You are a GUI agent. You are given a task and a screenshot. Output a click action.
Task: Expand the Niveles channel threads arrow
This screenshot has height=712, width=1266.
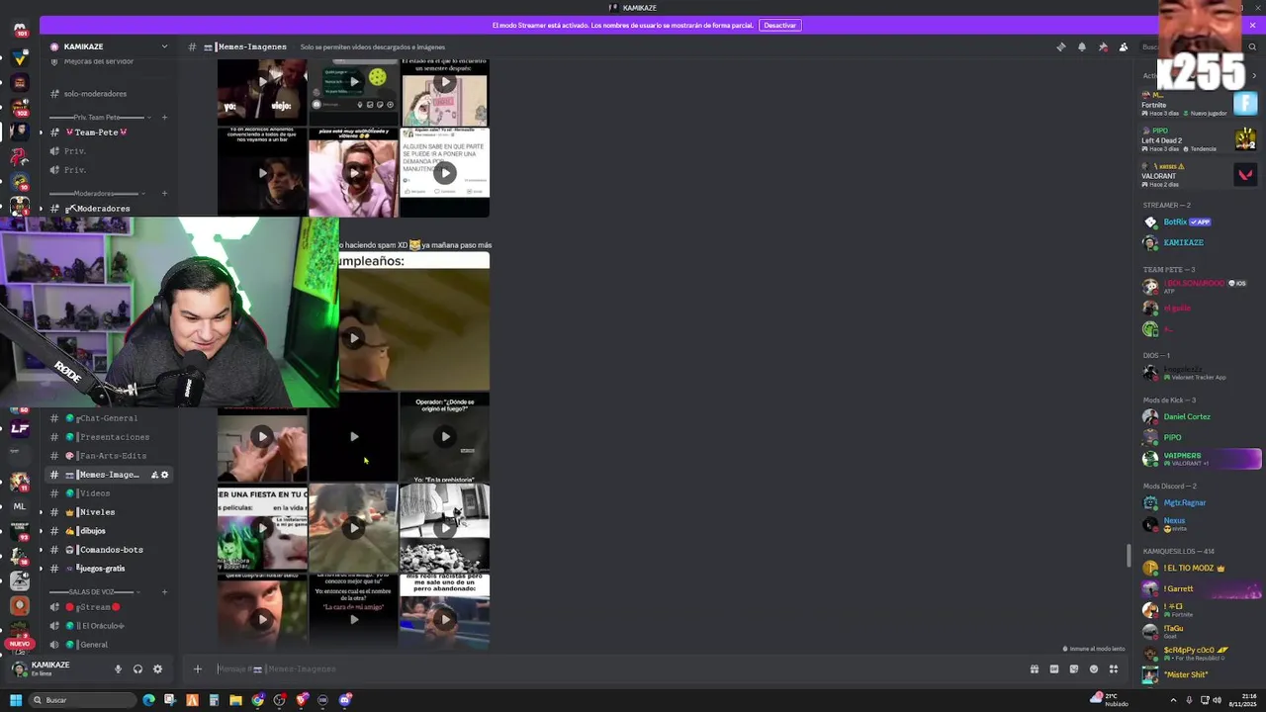41,512
